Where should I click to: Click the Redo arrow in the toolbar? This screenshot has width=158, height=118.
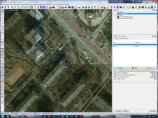tap(15, 7)
